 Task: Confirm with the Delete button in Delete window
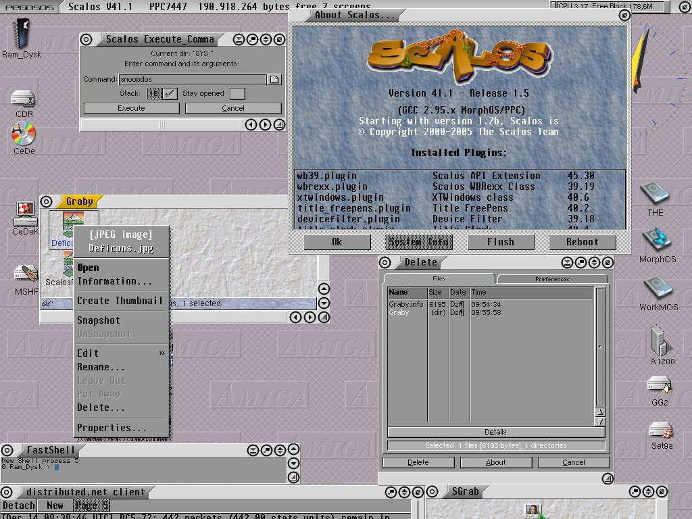tap(418, 462)
